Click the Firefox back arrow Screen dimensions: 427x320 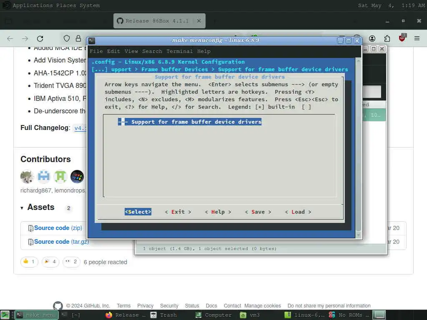click(10, 39)
